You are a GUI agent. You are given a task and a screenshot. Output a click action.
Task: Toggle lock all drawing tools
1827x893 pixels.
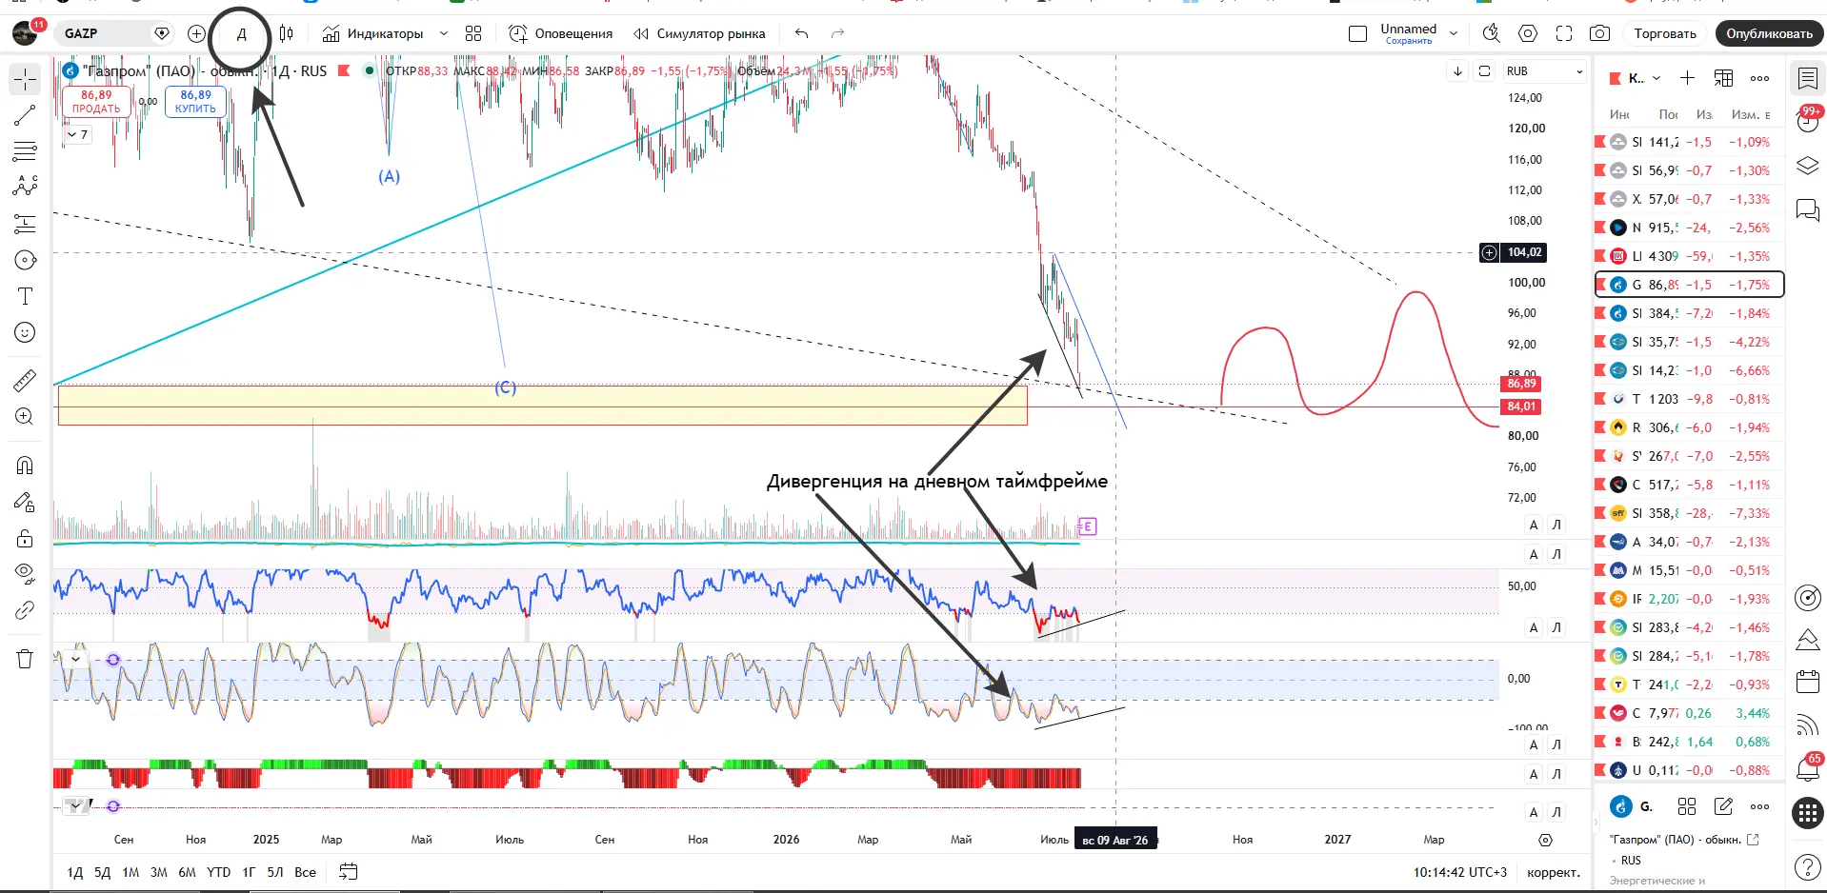(x=25, y=539)
